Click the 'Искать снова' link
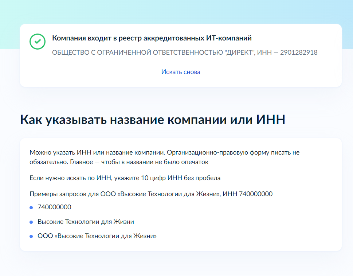353x276 pixels. pos(181,72)
